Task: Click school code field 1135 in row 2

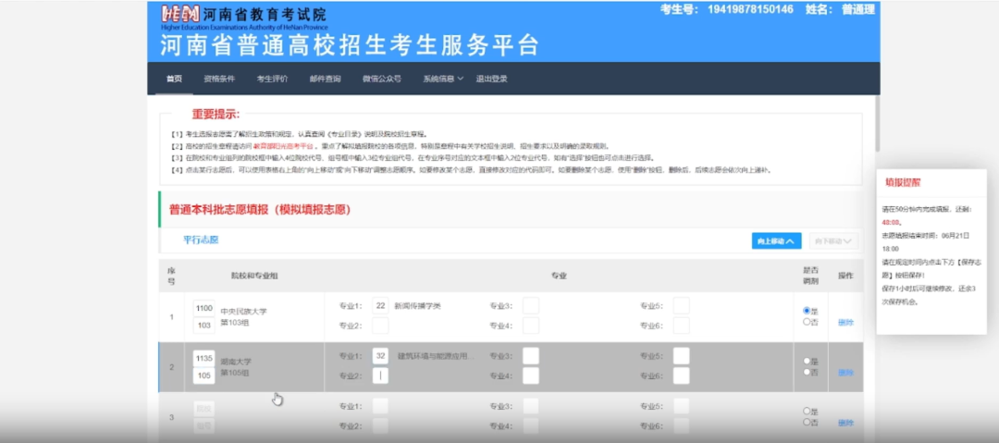Action: [x=203, y=358]
